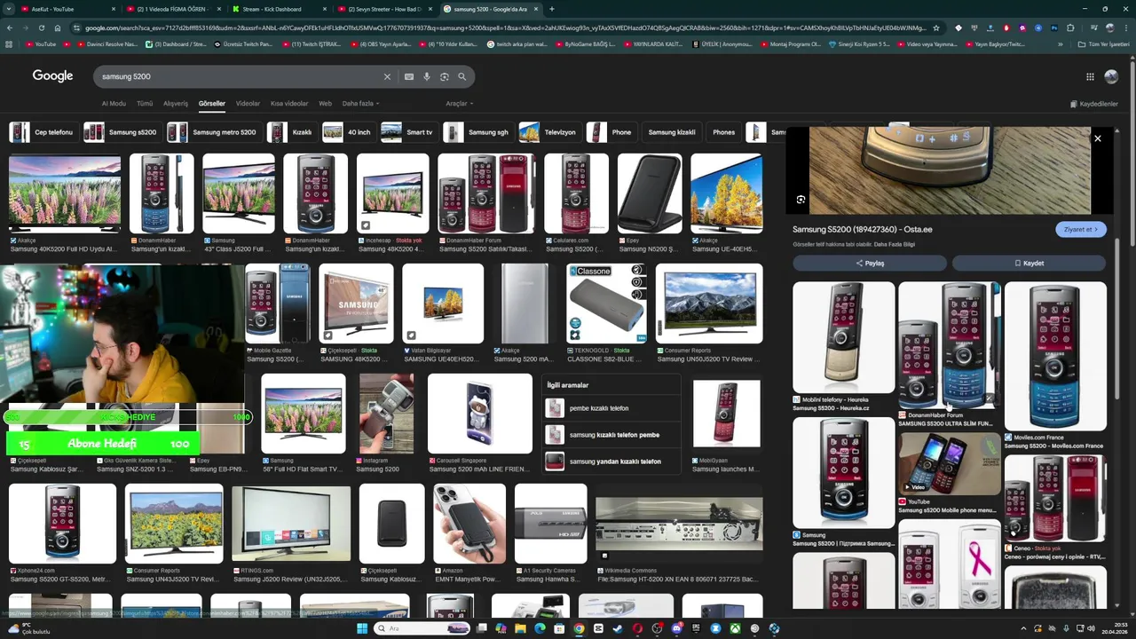Open Kaydedilenler saved items
Image resolution: width=1136 pixels, height=639 pixels.
tap(1093, 104)
